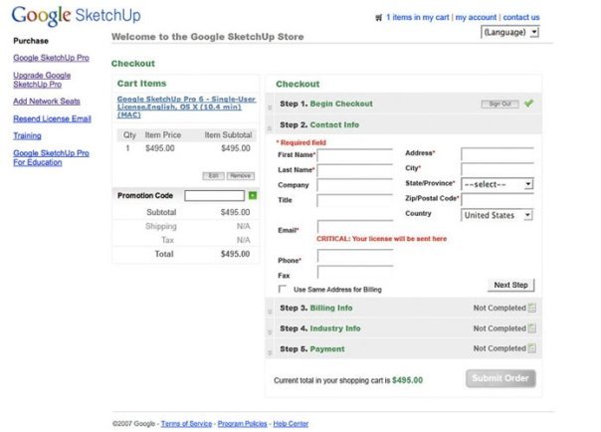Open Terms of Service link
The image size is (601, 432).
click(186, 424)
